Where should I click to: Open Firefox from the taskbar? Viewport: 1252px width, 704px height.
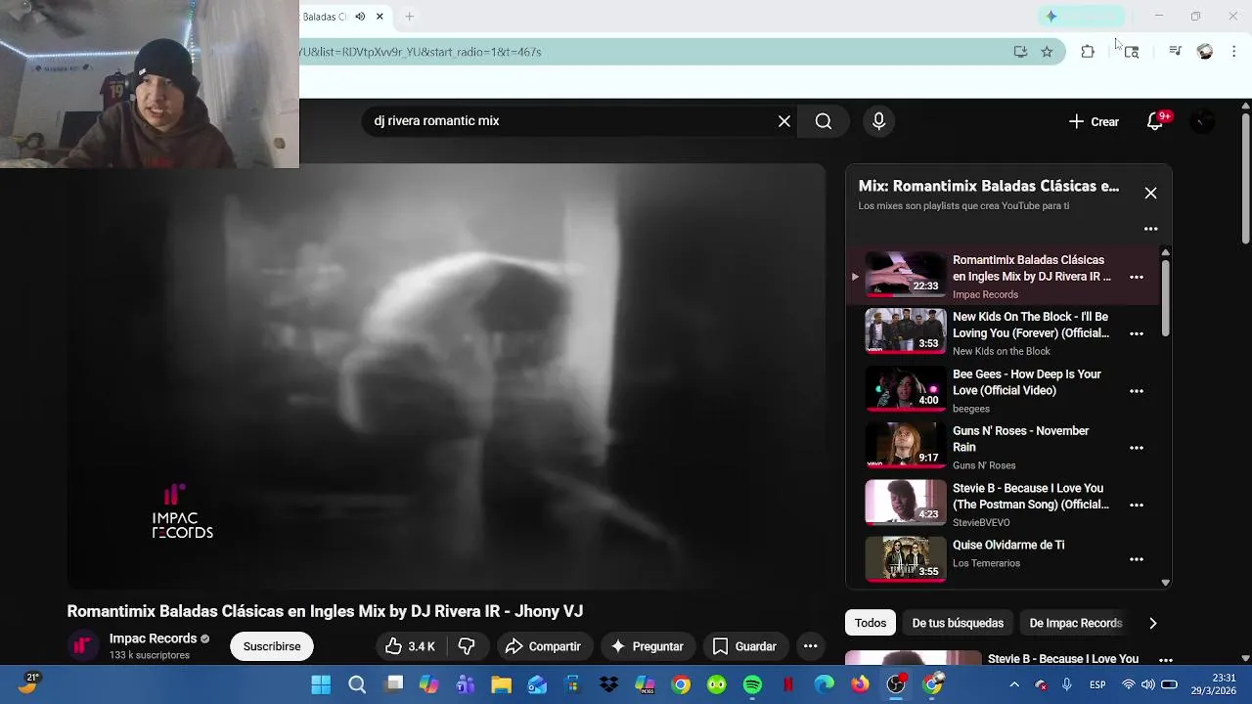click(x=860, y=684)
